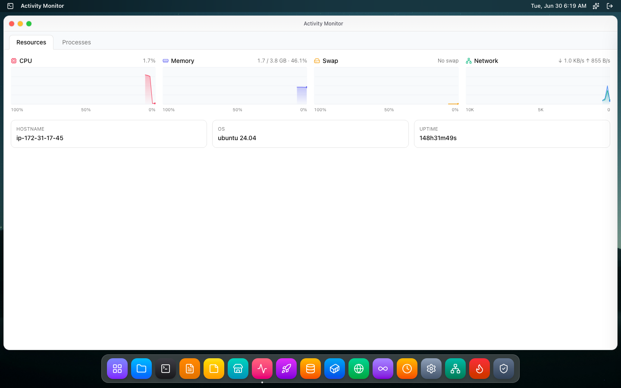Maximize the window with green button
The image size is (621, 388).
click(x=29, y=24)
